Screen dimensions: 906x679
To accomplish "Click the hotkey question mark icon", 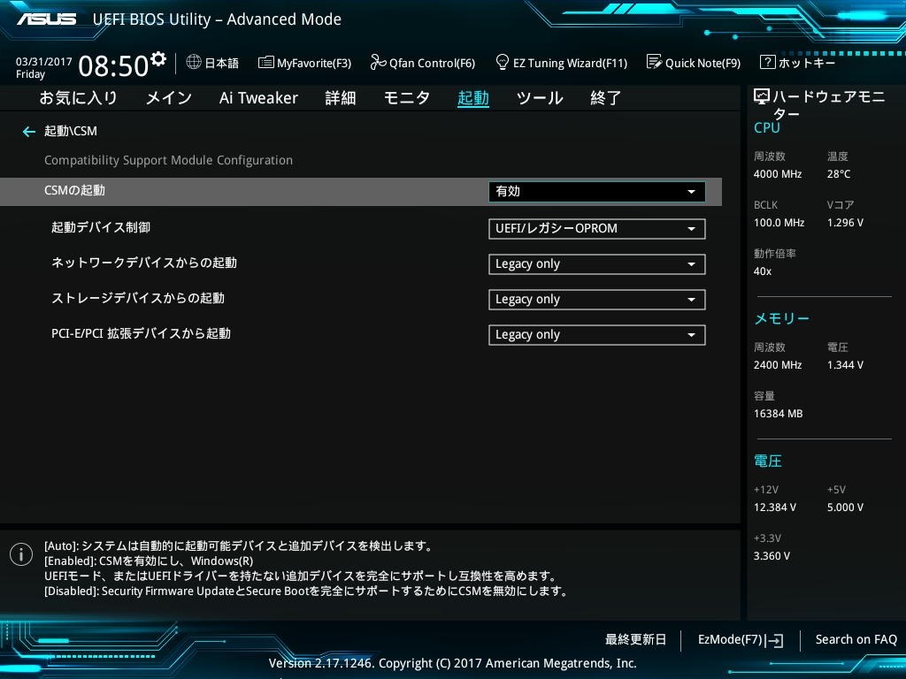I will 767,62.
